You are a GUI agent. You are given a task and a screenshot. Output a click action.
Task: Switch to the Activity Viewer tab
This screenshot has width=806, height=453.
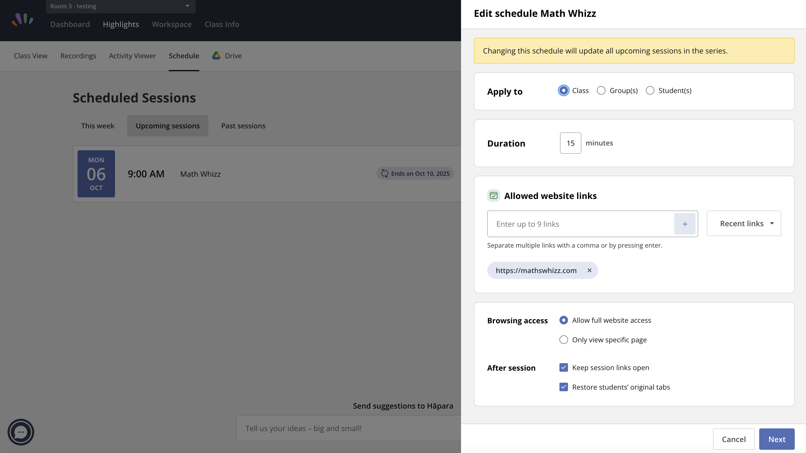[x=132, y=56]
